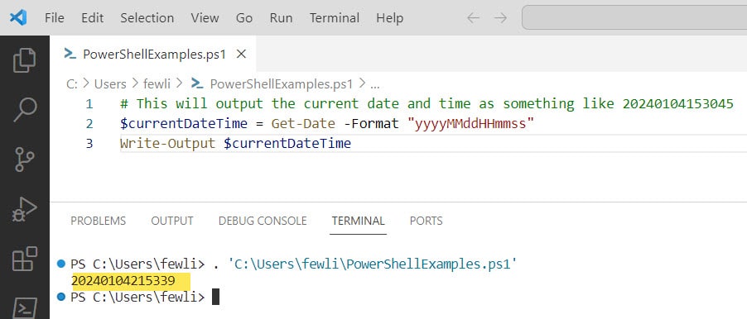
Task: Click the VS Code logo icon
Action: [x=18, y=17]
